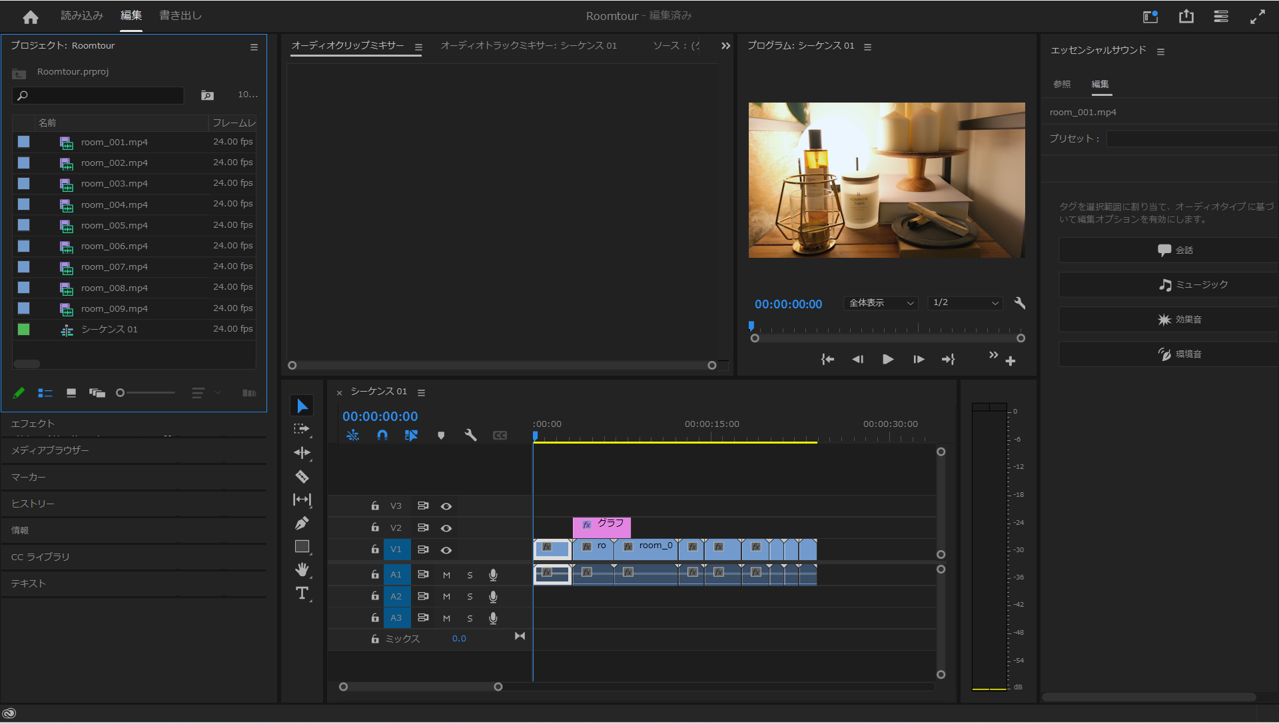Toggle closed captions track button

tap(500, 435)
